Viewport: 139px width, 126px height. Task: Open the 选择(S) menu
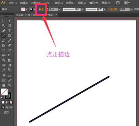(59, 3)
